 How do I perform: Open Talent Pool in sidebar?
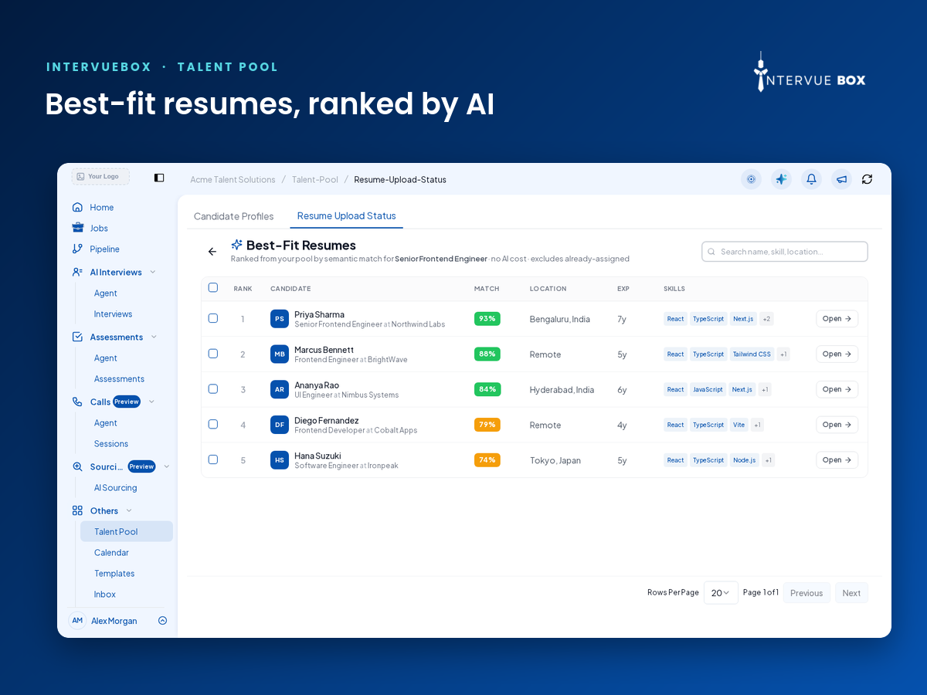tap(127, 531)
